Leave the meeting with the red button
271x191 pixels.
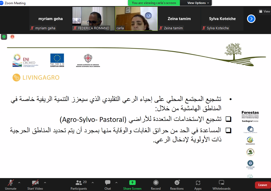tap(262, 185)
